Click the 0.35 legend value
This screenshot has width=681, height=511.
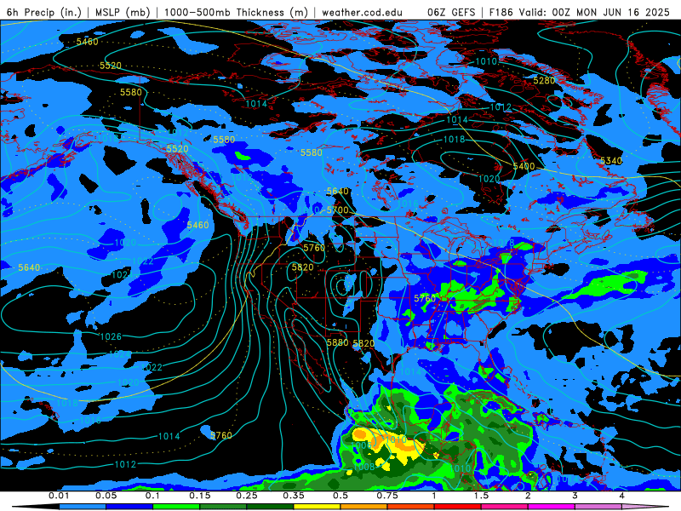point(294,496)
